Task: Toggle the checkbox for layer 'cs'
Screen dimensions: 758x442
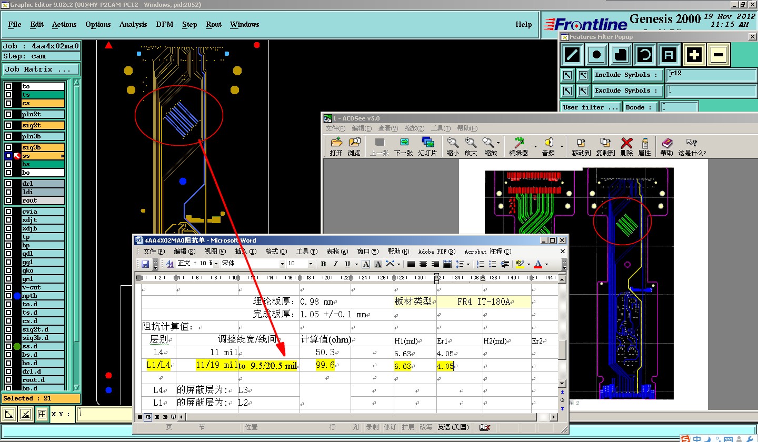Action: point(8,103)
